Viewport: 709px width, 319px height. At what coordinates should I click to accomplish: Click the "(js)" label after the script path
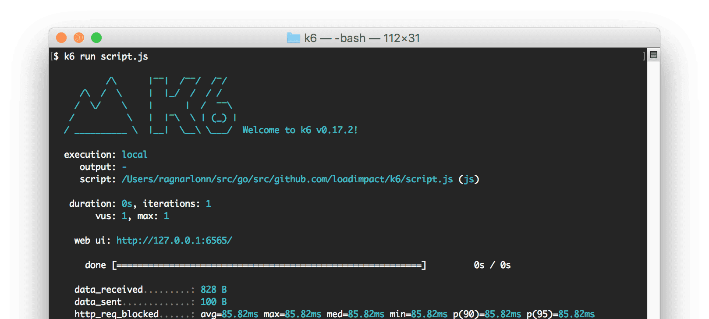[469, 179]
